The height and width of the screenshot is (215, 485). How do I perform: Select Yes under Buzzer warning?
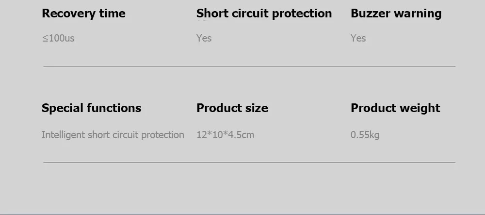click(x=358, y=38)
